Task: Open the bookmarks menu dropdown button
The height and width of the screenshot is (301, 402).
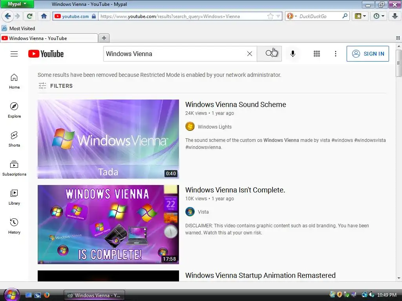Action: click(360, 16)
